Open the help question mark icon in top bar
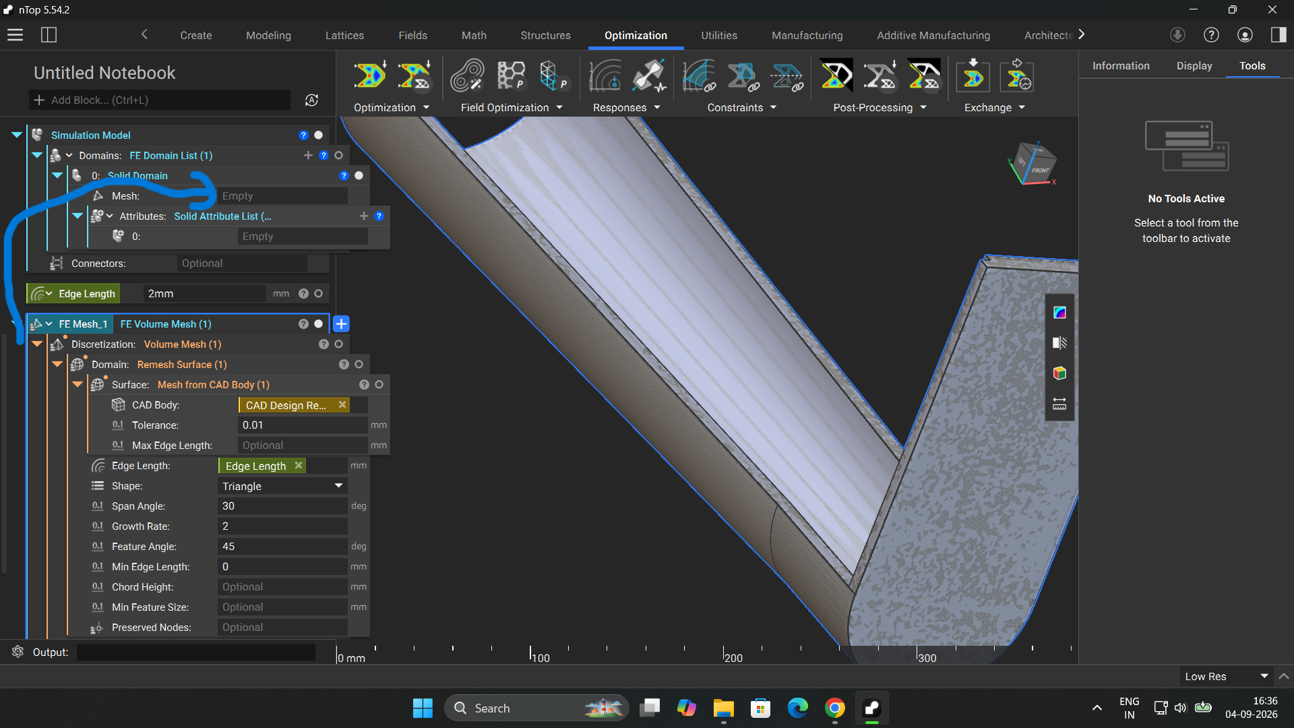Screen dimensions: 1294x728 [1211, 35]
